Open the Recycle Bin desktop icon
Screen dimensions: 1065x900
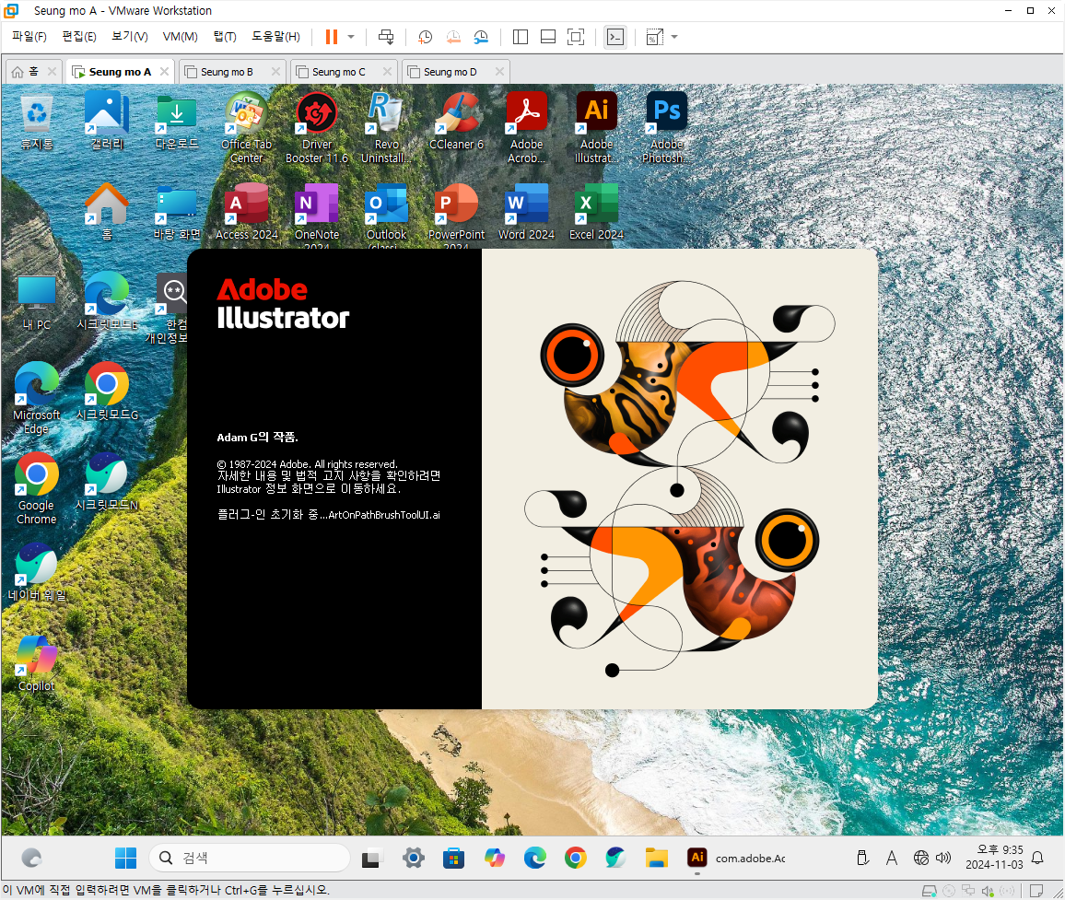coord(37,123)
